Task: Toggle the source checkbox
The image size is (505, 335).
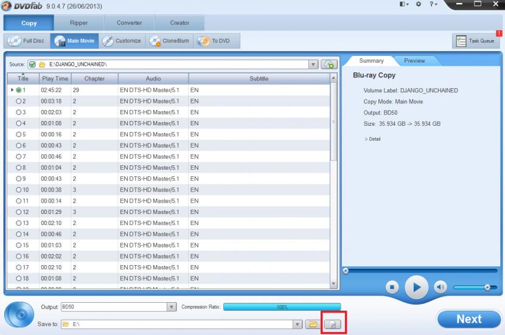Action: coord(32,64)
